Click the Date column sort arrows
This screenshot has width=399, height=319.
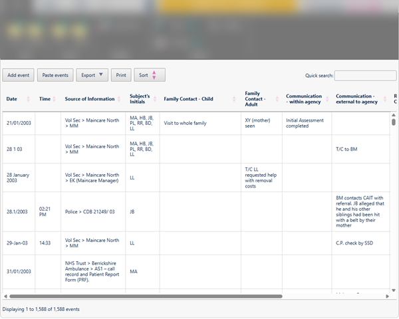[x=28, y=99]
